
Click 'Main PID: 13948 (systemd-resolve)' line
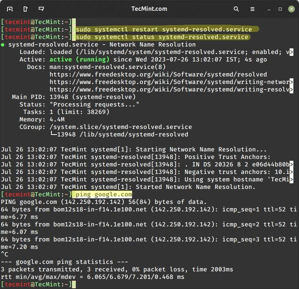[x=74, y=97]
